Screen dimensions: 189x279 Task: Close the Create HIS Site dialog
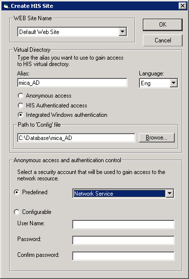coord(183,6)
